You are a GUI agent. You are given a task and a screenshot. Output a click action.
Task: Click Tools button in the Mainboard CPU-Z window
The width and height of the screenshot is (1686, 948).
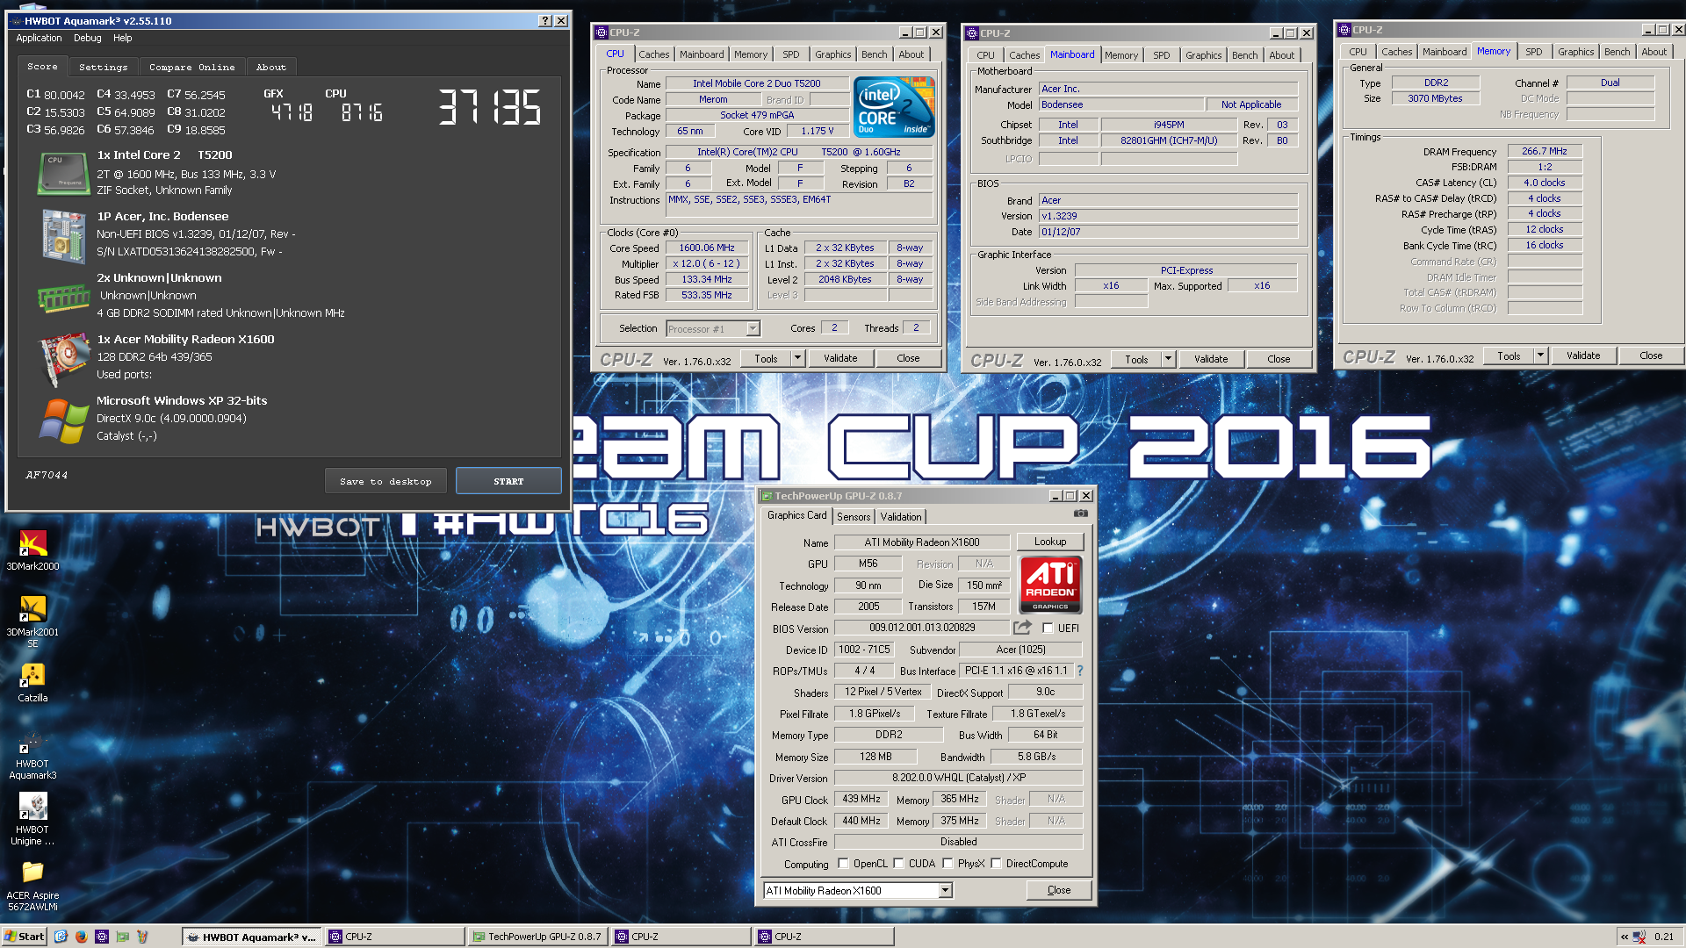pyautogui.click(x=1136, y=359)
